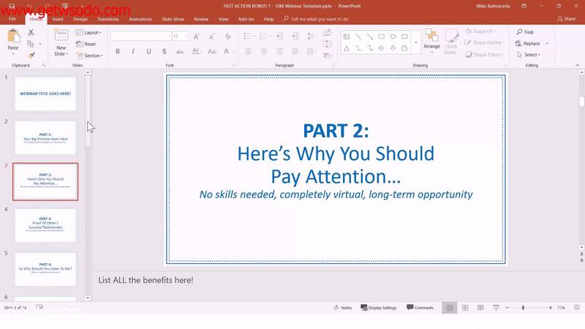The height and width of the screenshot is (329, 585).
Task: Click Align Text icon
Action: pyautogui.click(x=327, y=44)
